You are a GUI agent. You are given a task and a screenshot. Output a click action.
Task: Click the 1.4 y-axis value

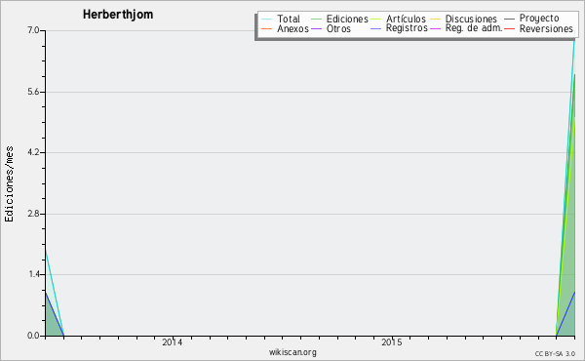pos(33,275)
